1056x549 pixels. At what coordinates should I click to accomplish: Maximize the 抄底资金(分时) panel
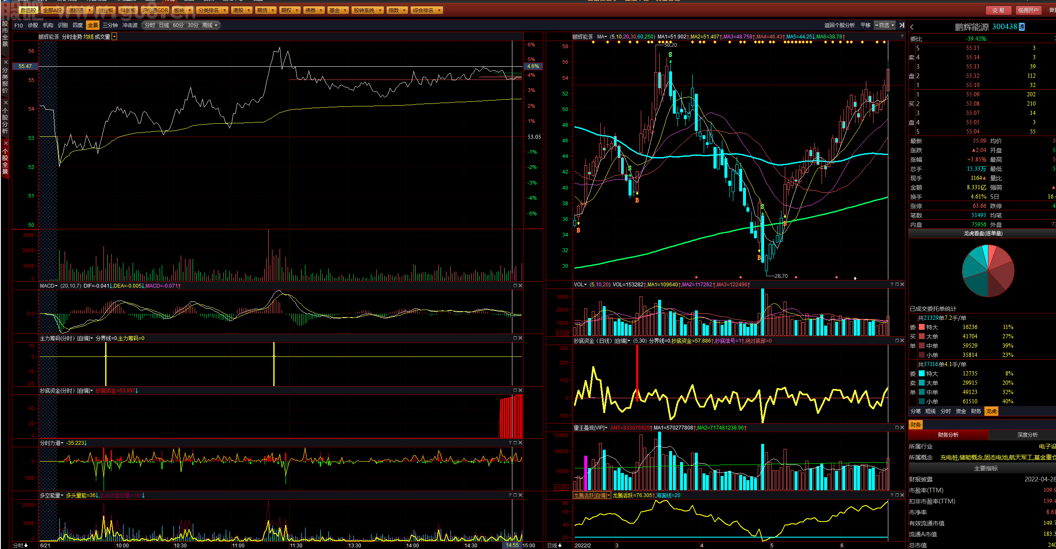click(515, 390)
